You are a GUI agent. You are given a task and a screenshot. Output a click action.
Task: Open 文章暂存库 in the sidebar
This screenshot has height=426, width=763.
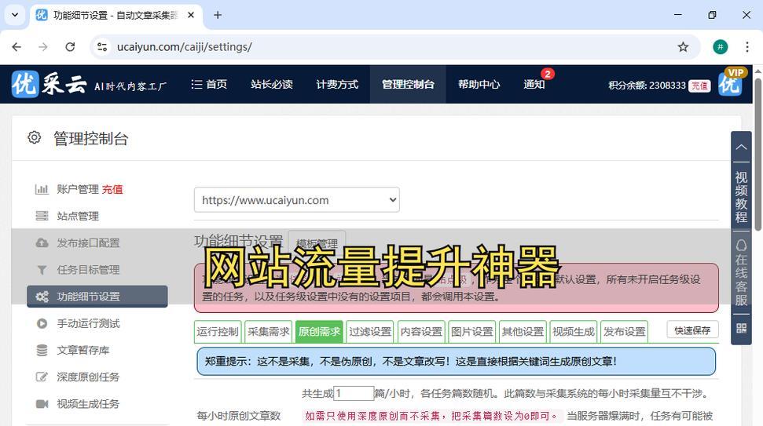click(83, 350)
